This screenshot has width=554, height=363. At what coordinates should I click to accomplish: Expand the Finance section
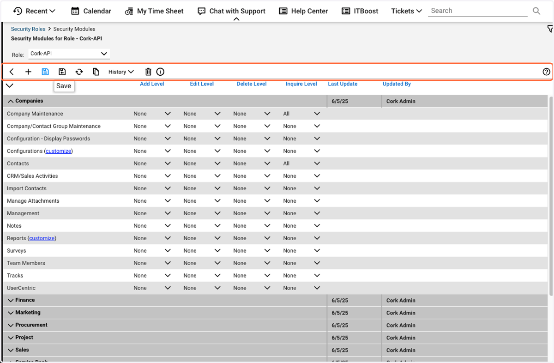[x=11, y=300]
